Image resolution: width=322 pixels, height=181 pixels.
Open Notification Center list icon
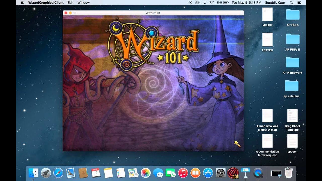tap(299, 3)
